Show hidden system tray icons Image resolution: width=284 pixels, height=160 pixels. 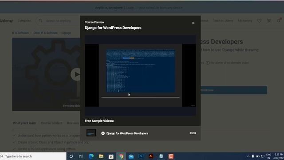248,156
